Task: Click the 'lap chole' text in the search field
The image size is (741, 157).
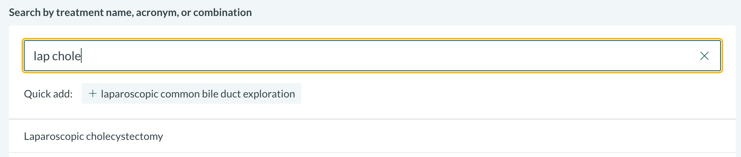Action: (57, 56)
